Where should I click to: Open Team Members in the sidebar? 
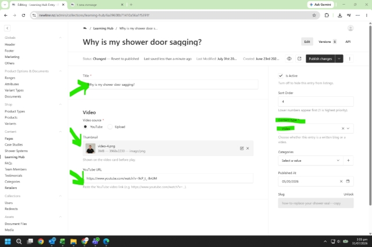[x=16, y=169]
